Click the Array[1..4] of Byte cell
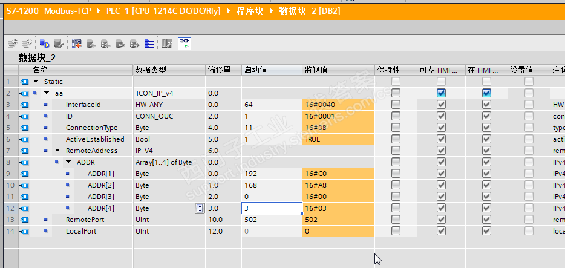The width and height of the screenshot is (565, 268). point(169,162)
